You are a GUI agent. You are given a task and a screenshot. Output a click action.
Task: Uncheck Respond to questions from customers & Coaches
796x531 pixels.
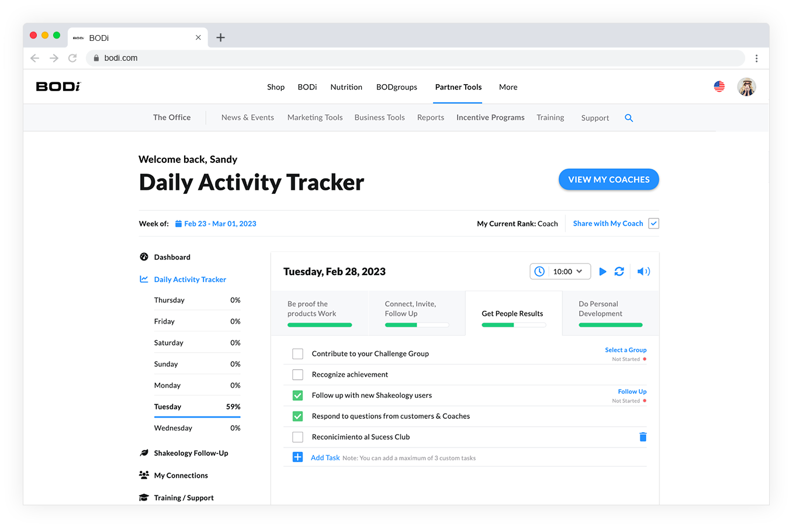[297, 417]
